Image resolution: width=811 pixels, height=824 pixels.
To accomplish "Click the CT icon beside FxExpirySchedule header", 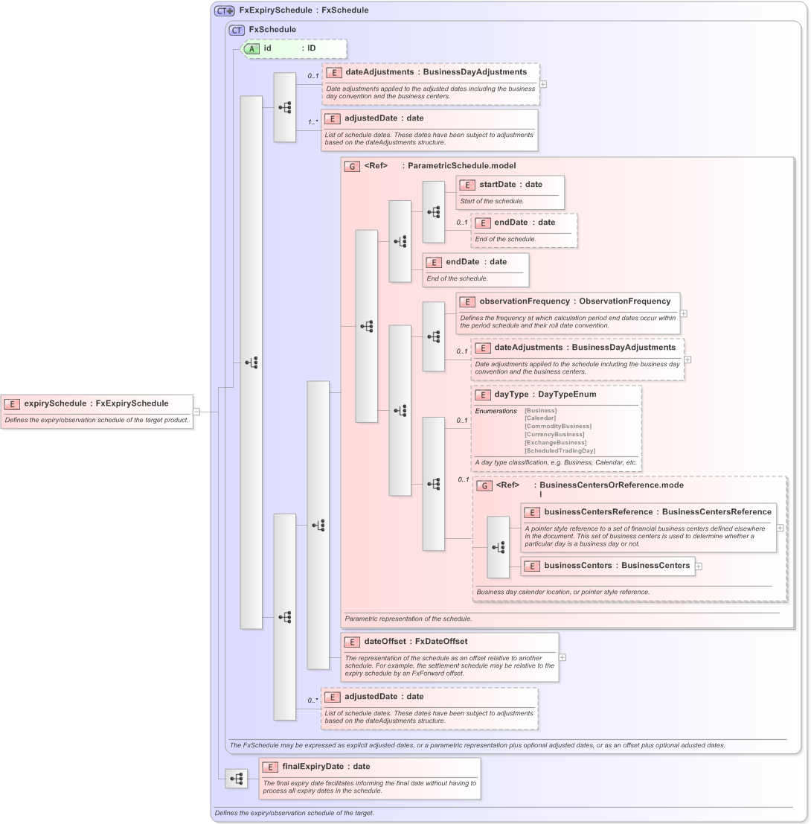I will click(x=225, y=10).
